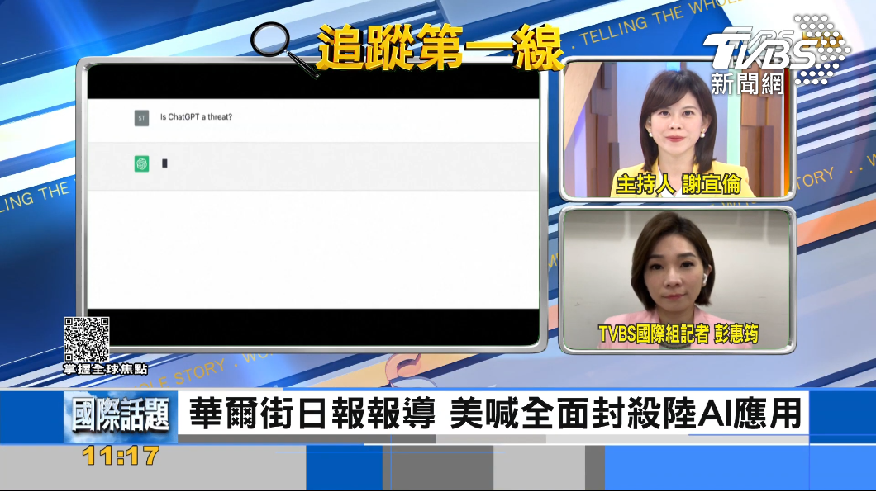Click the ST user avatar icon
The width and height of the screenshot is (876, 492).
tap(142, 118)
